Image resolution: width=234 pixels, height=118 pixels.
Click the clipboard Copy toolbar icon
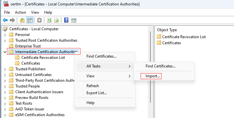point(39,20)
